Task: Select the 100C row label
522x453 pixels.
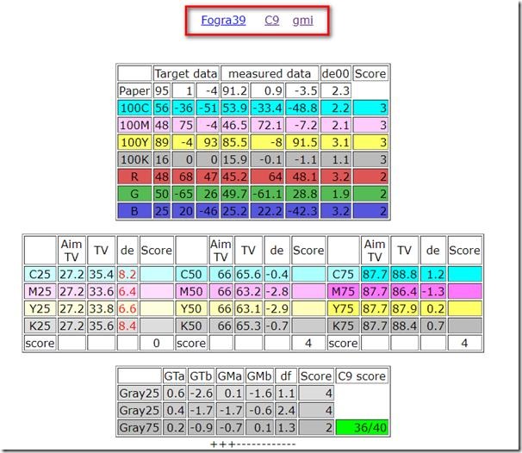Action: (x=134, y=108)
